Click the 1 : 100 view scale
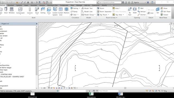 coord(43,88)
